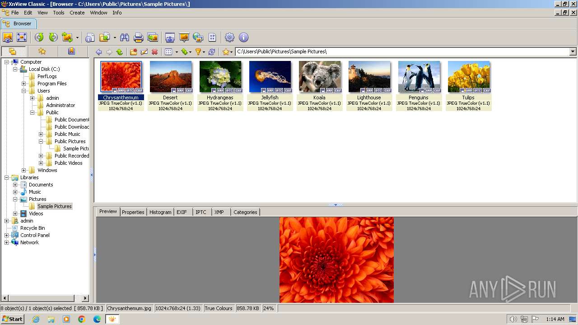Go up one folder with green arrow
578x325 pixels.
pyautogui.click(x=119, y=52)
